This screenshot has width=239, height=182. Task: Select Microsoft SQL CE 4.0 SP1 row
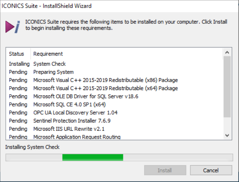[114, 105]
